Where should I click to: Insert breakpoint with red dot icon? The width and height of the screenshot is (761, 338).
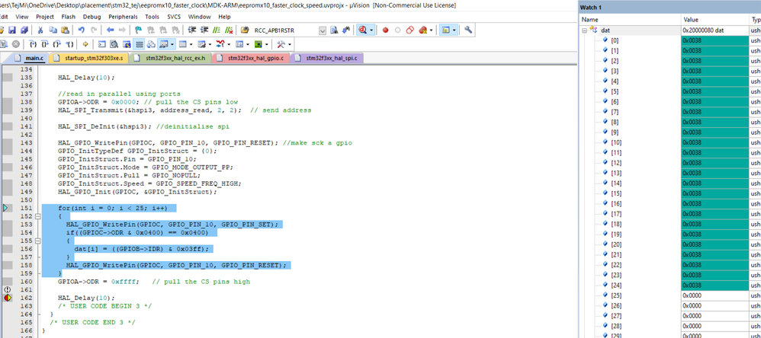pos(385,30)
